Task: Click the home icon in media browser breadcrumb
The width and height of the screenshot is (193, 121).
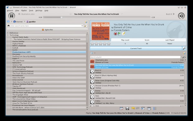Action: click(x=8, y=22)
